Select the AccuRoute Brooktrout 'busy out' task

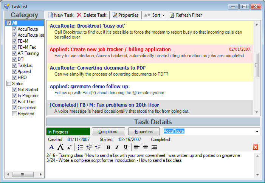point(150,33)
